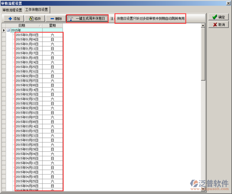This screenshot has height=194, width=232.
Task: Select row 2015年02月28日
Action: click(x=39, y=108)
